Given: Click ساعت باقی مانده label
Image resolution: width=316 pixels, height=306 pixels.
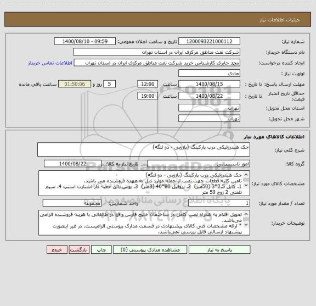Looking at the screenshot, I should click(38, 84).
